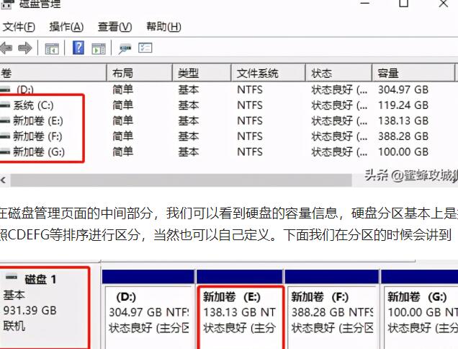Maximize the 磁盘管理 window
Image resolution: width=458 pixels, height=349 pixels.
(x=404, y=4)
